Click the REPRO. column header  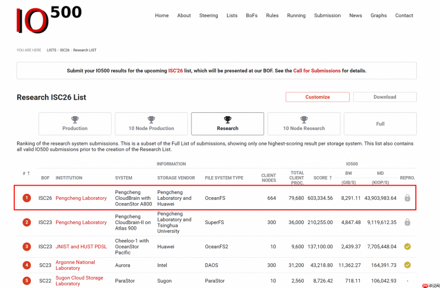point(407,178)
